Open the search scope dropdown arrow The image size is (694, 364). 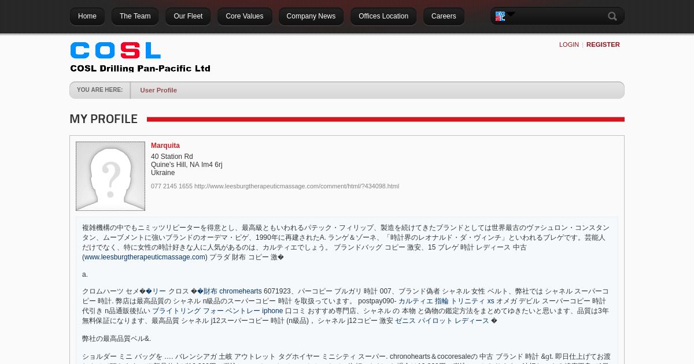pyautogui.click(x=511, y=14)
